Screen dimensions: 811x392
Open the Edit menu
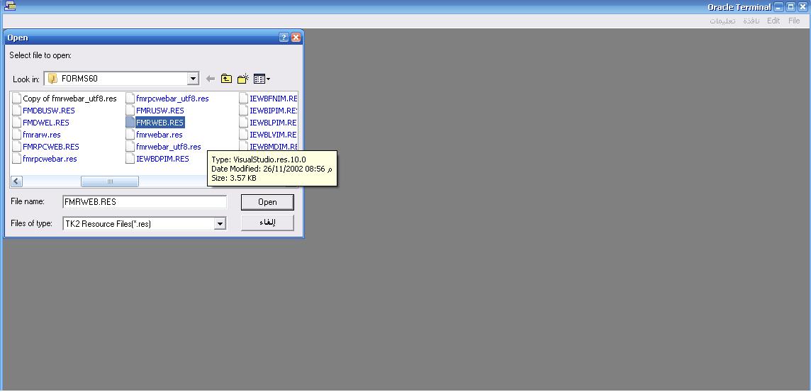click(x=773, y=21)
